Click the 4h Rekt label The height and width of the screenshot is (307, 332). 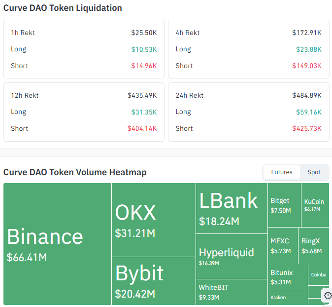[188, 33]
